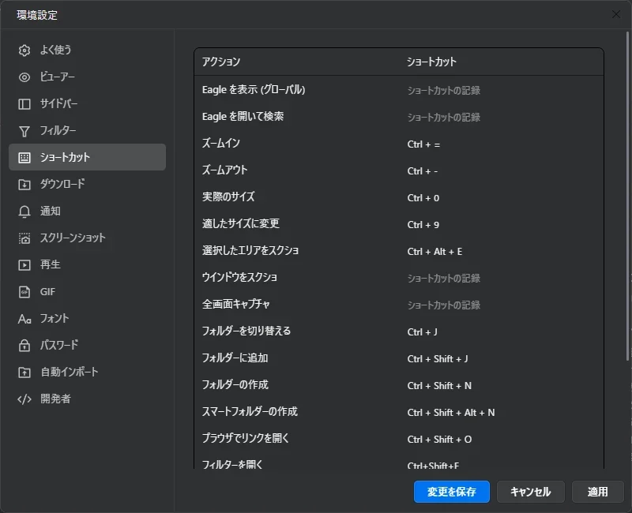Select the スマートフォルダーの作成 action label
This screenshot has height=513, width=632.
click(x=250, y=411)
